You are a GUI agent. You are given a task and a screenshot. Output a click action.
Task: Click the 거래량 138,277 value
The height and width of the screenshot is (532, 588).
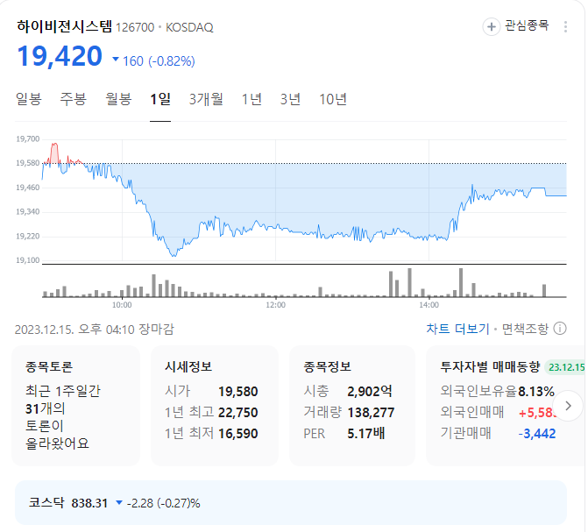pyautogui.click(x=371, y=412)
